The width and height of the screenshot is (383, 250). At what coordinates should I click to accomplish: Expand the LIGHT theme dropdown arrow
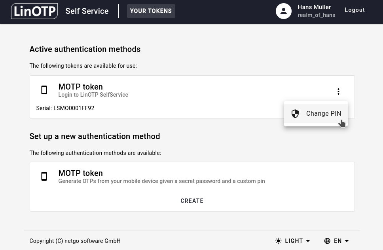coord(308,241)
